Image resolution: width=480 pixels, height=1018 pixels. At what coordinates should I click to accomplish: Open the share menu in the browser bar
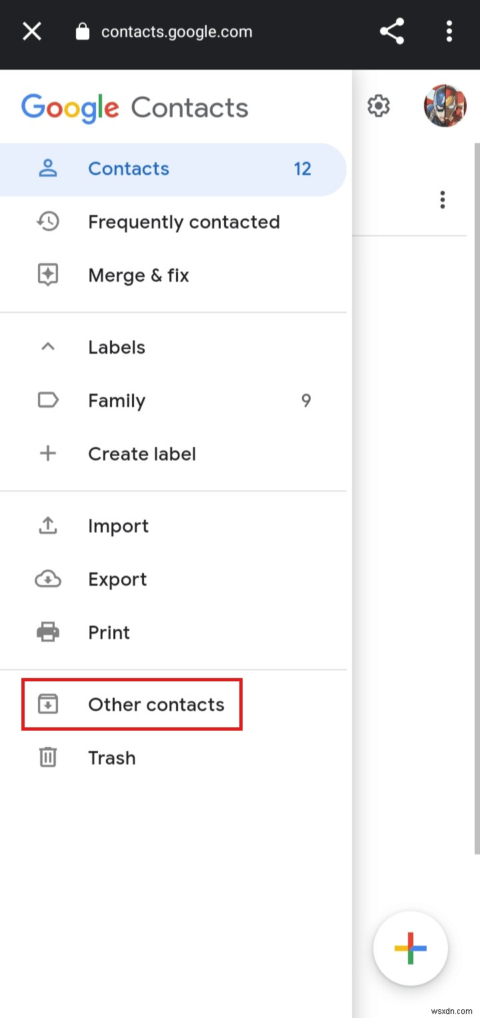point(392,31)
